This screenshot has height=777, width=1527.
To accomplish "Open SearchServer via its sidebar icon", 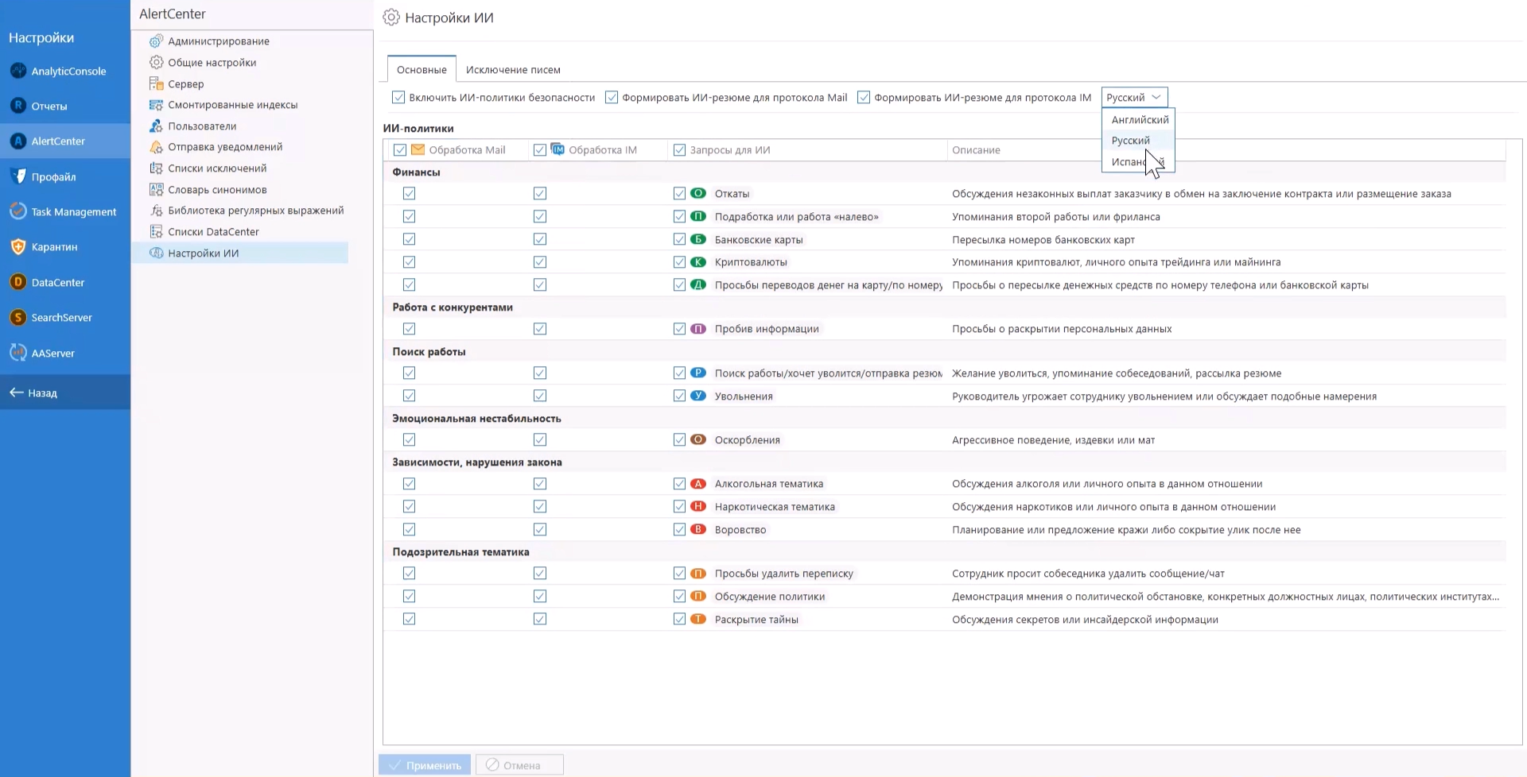I will (x=18, y=317).
